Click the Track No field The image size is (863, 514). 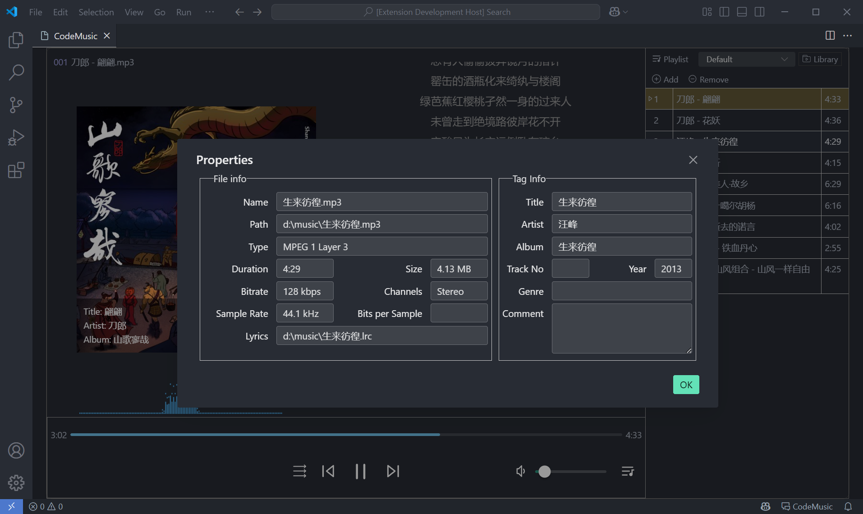[570, 269]
